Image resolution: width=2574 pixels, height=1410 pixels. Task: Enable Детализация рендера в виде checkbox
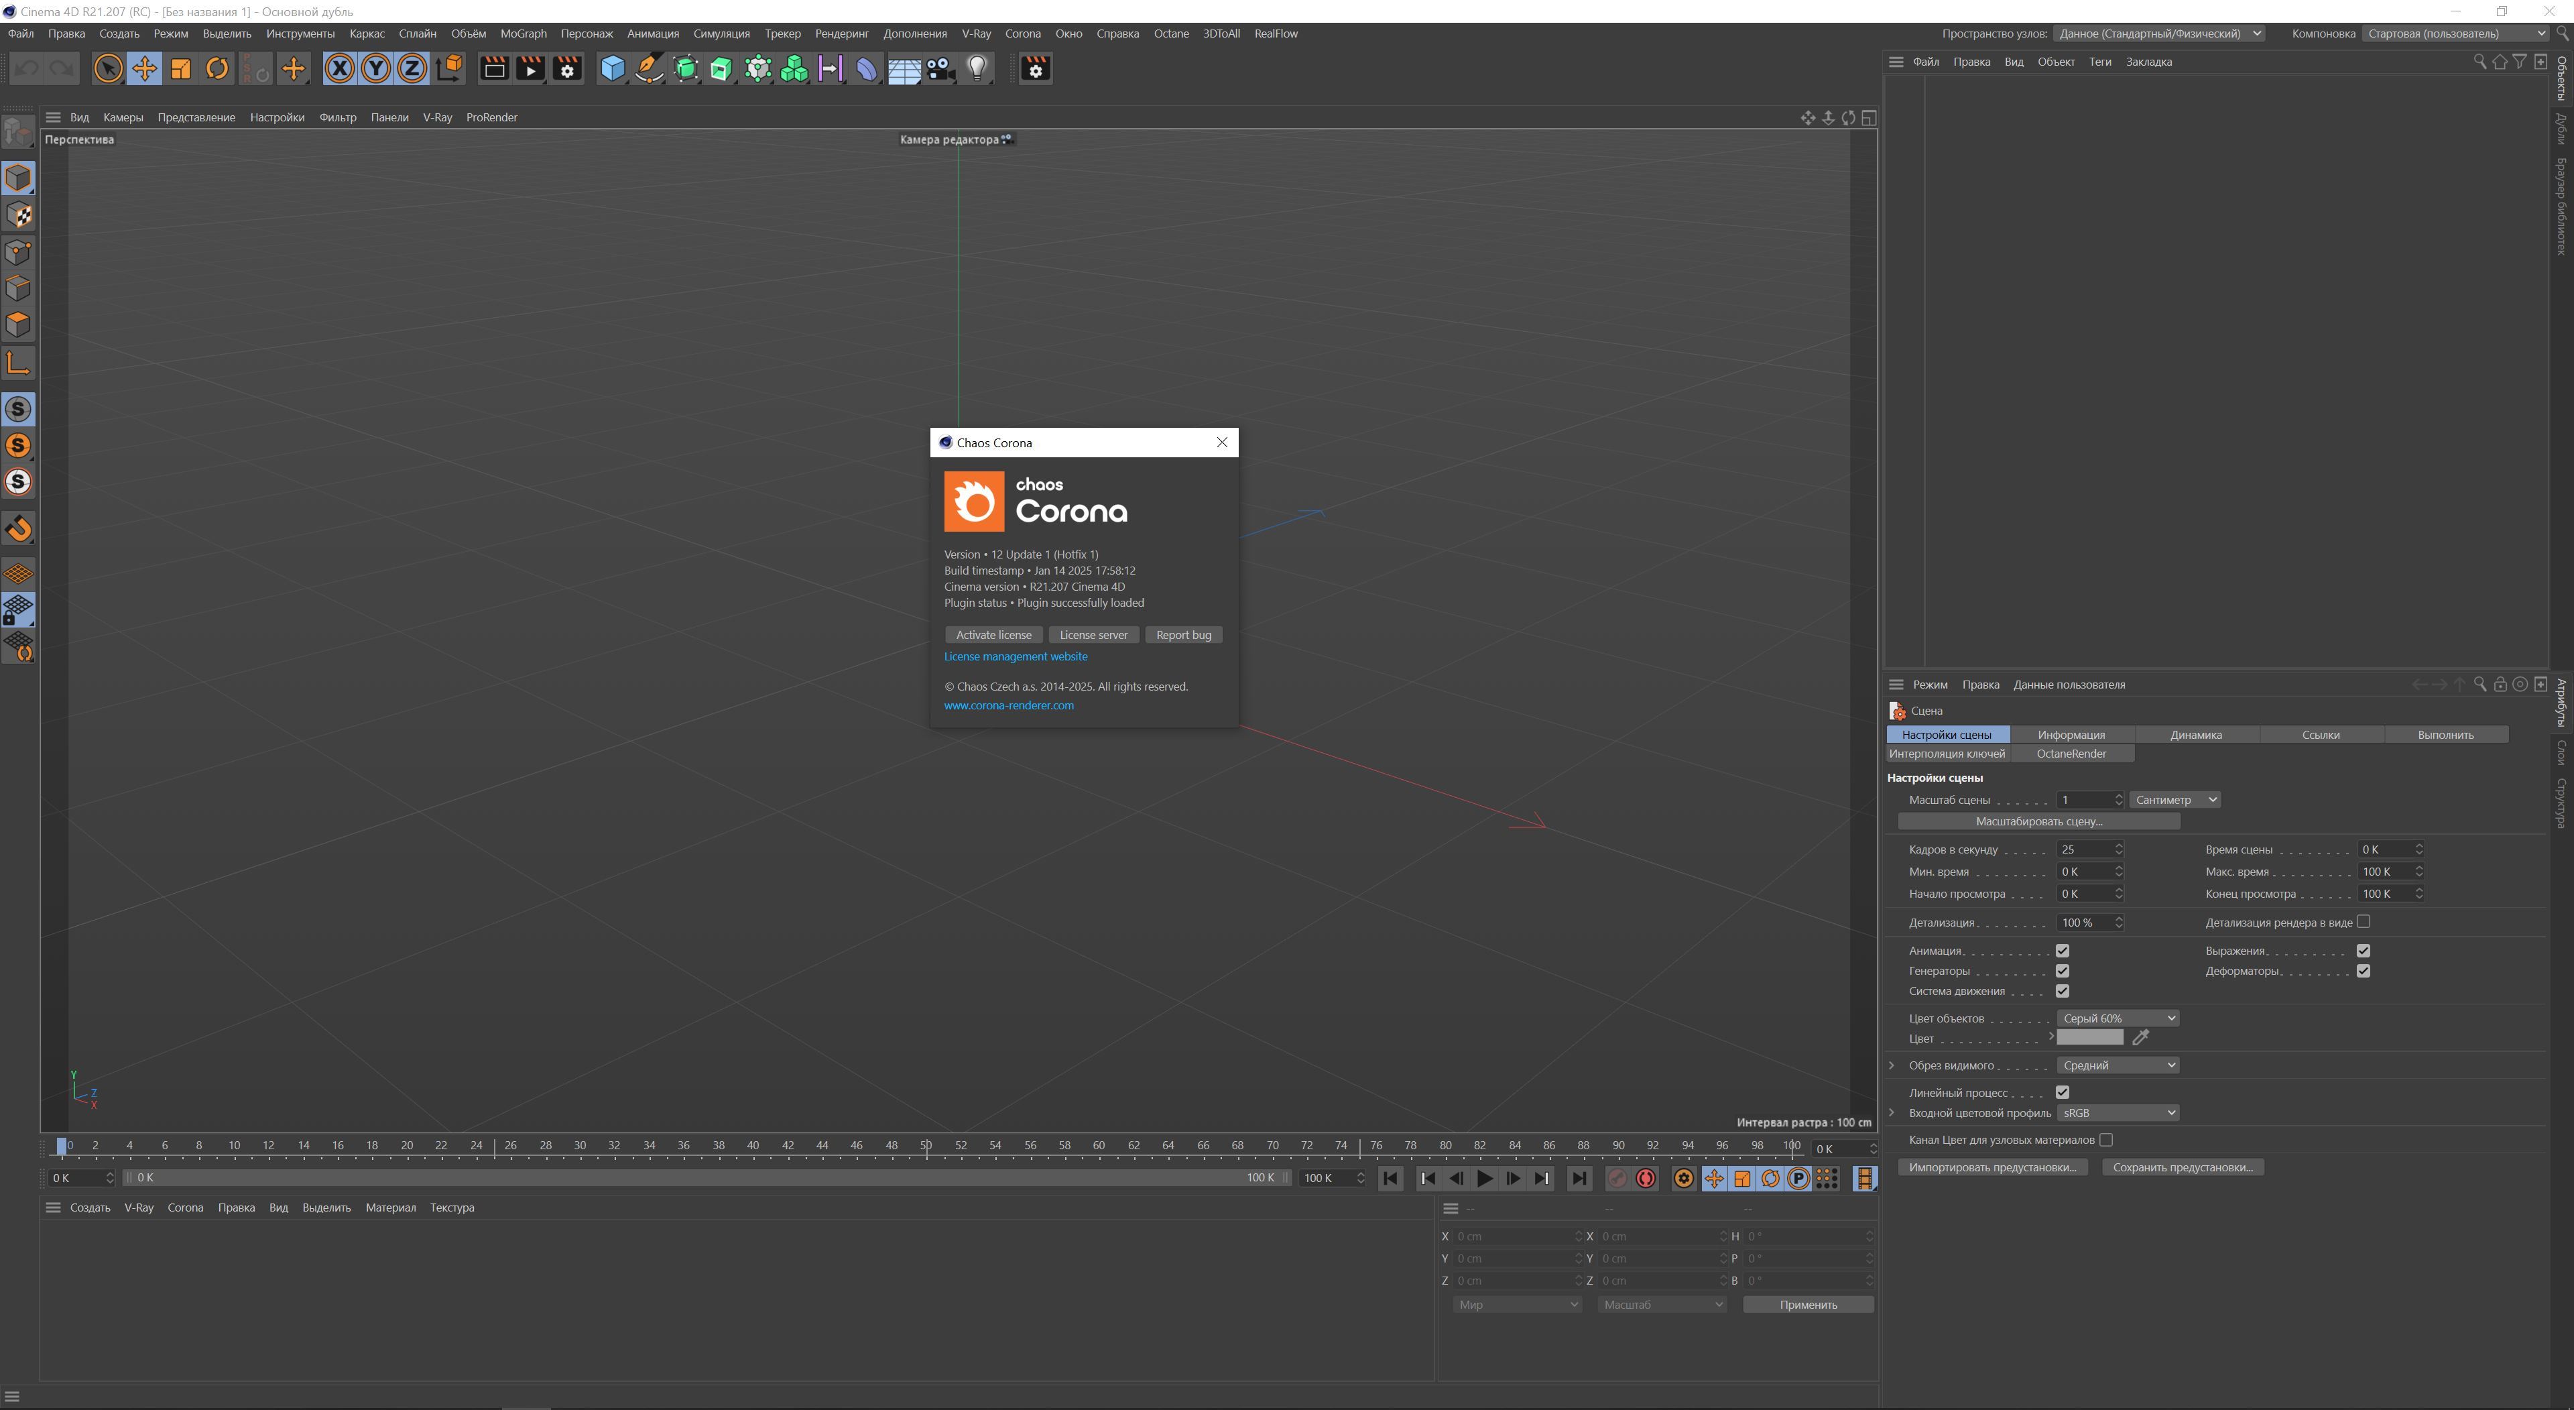point(2363,921)
